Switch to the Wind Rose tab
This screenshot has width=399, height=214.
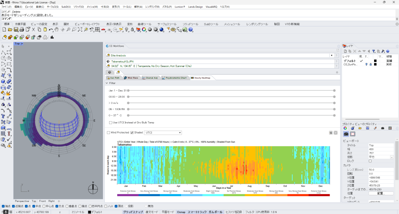coord(131,78)
